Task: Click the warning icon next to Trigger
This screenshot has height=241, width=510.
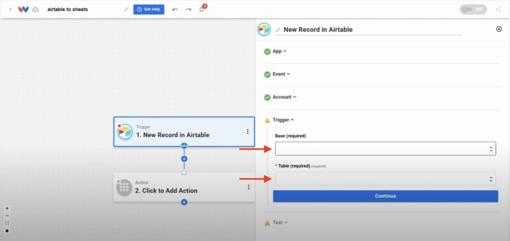Action: (x=267, y=120)
